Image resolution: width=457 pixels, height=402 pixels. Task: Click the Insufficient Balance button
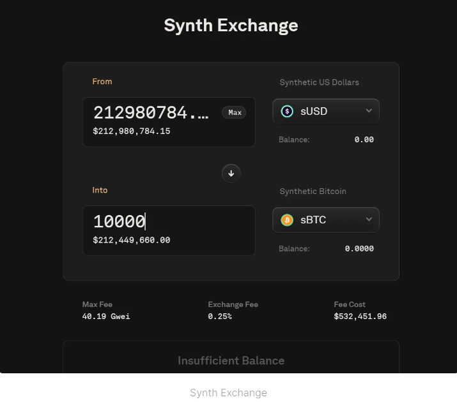click(x=231, y=361)
